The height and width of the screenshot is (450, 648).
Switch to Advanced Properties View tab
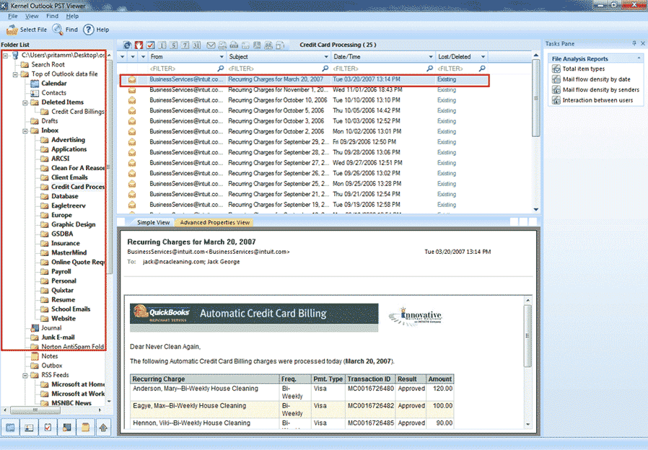(215, 223)
